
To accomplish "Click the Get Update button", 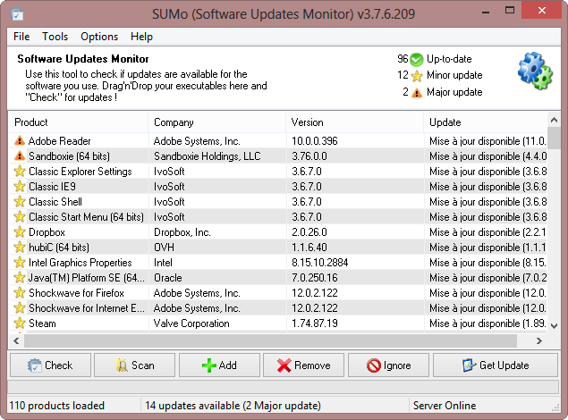I will coord(496,365).
